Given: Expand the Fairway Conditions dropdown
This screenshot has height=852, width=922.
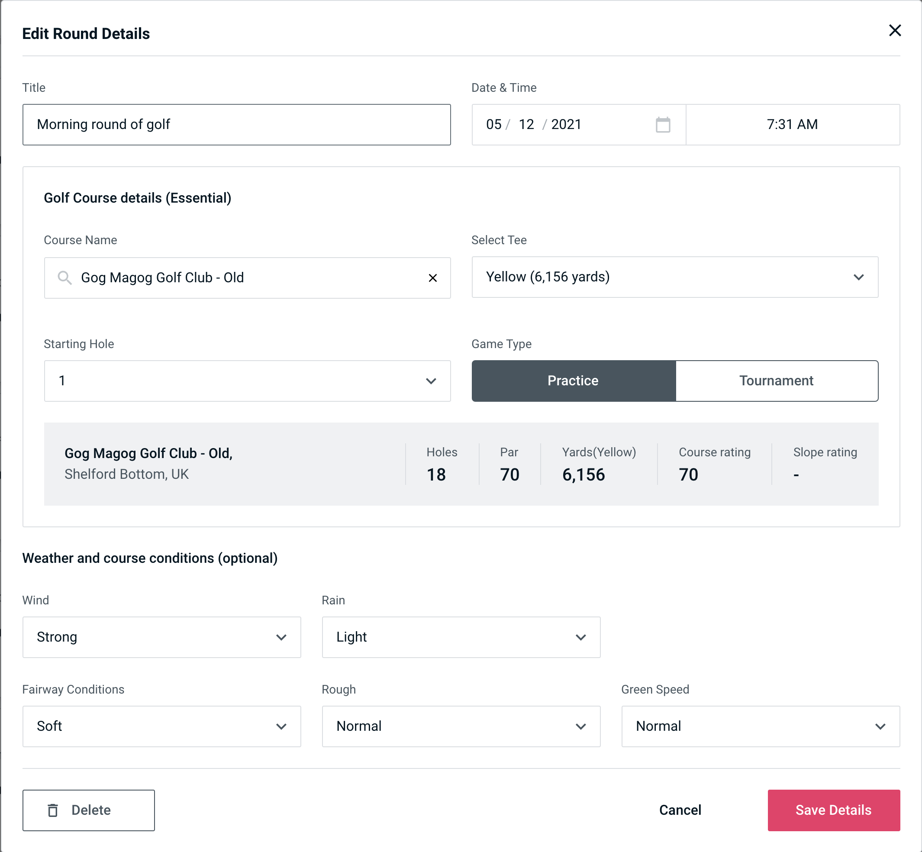Looking at the screenshot, I should coord(161,727).
